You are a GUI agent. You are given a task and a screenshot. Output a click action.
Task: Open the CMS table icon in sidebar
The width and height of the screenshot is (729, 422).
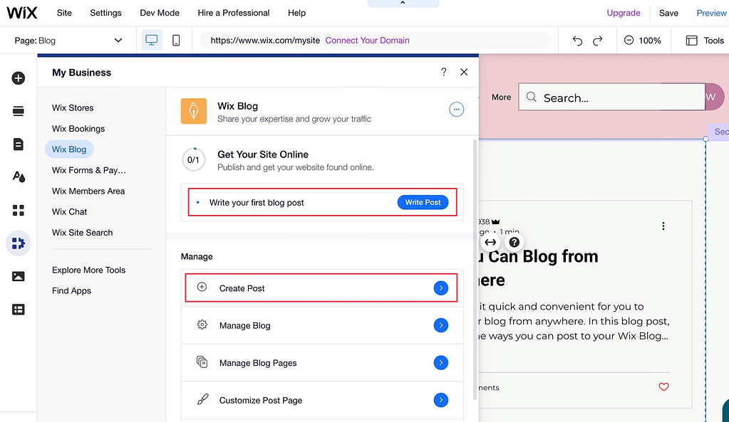click(x=18, y=310)
